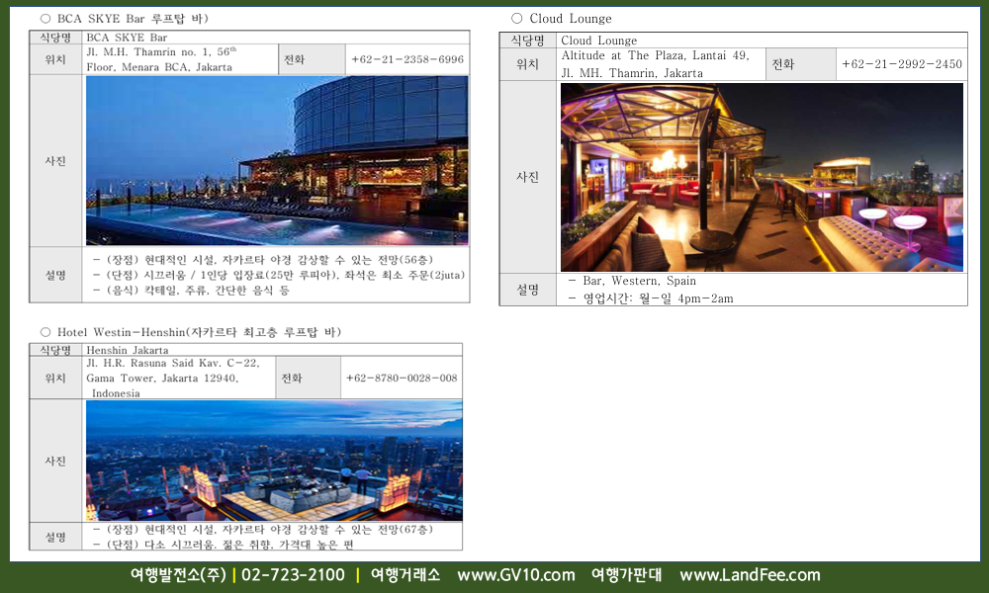Click the 전화 label in the BCA SKYE Bar table
Viewport: 989px width, 593px height.
pyautogui.click(x=294, y=59)
